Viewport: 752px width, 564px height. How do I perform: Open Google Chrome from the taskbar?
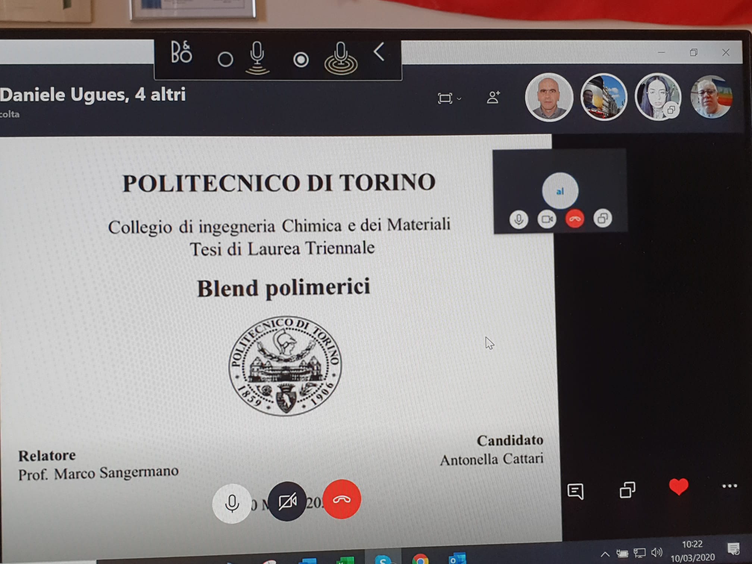(420, 559)
